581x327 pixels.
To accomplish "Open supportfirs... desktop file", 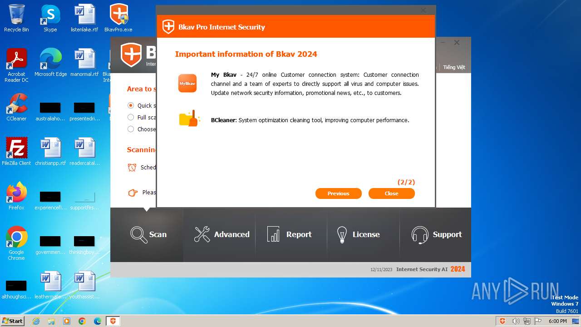I will click(x=84, y=201).
